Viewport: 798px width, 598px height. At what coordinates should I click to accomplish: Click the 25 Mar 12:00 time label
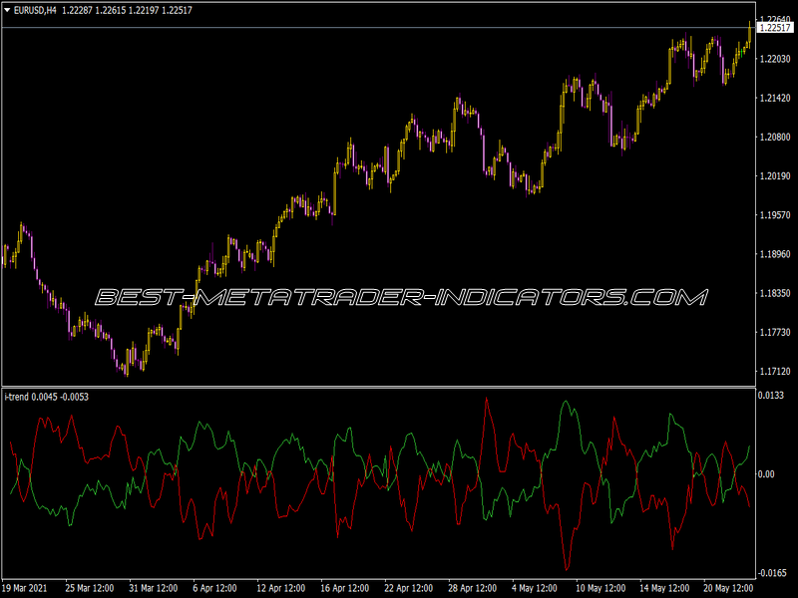coord(90,588)
